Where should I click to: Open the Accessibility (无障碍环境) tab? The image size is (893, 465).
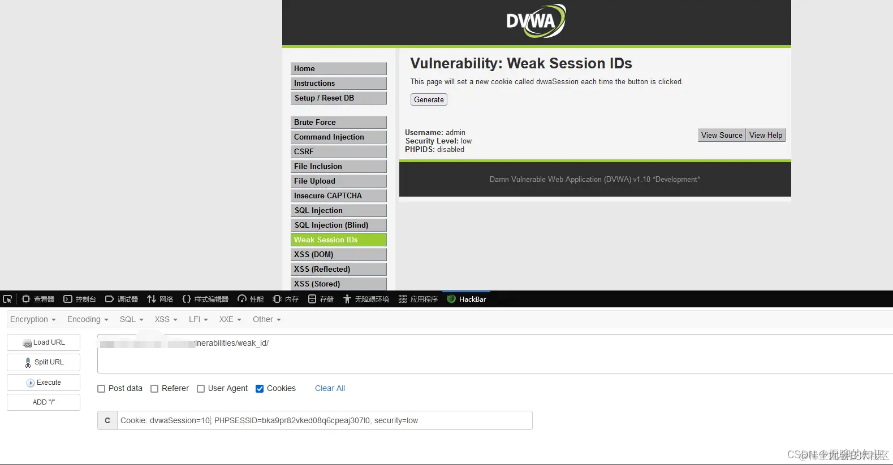(366, 299)
